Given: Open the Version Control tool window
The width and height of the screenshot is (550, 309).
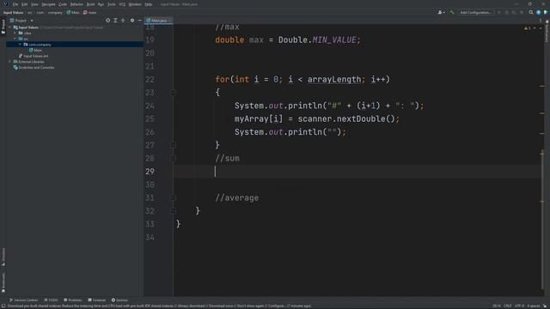Looking at the screenshot, I should pyautogui.click(x=23, y=300).
